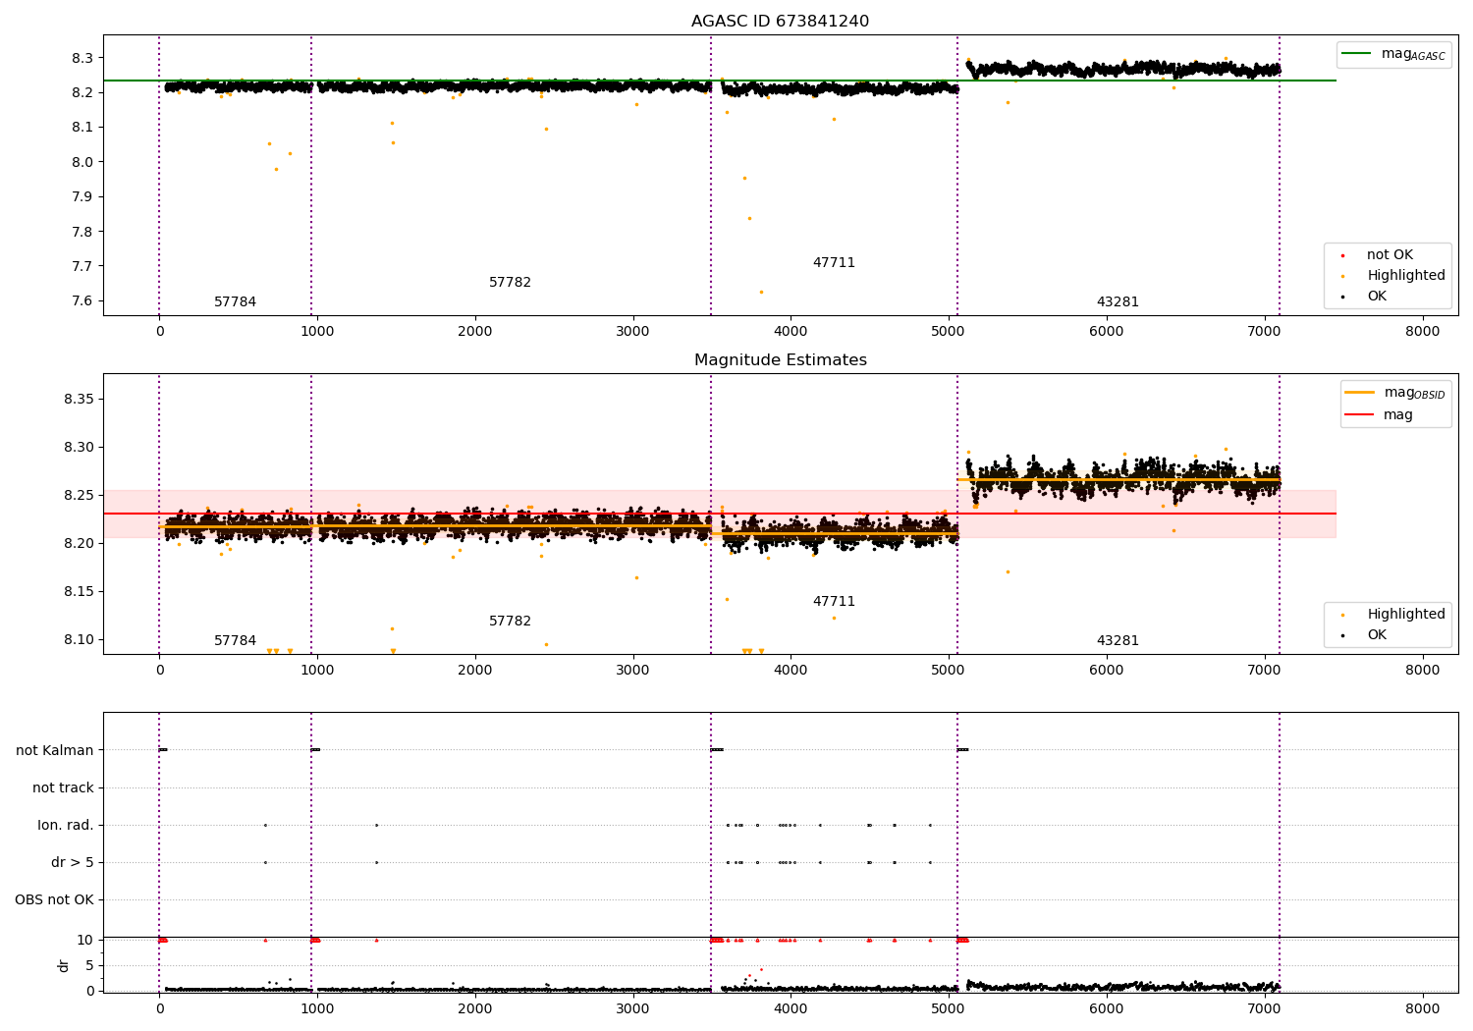
Task: Click the 'OBS not OK' axis label
Action: click(54, 900)
